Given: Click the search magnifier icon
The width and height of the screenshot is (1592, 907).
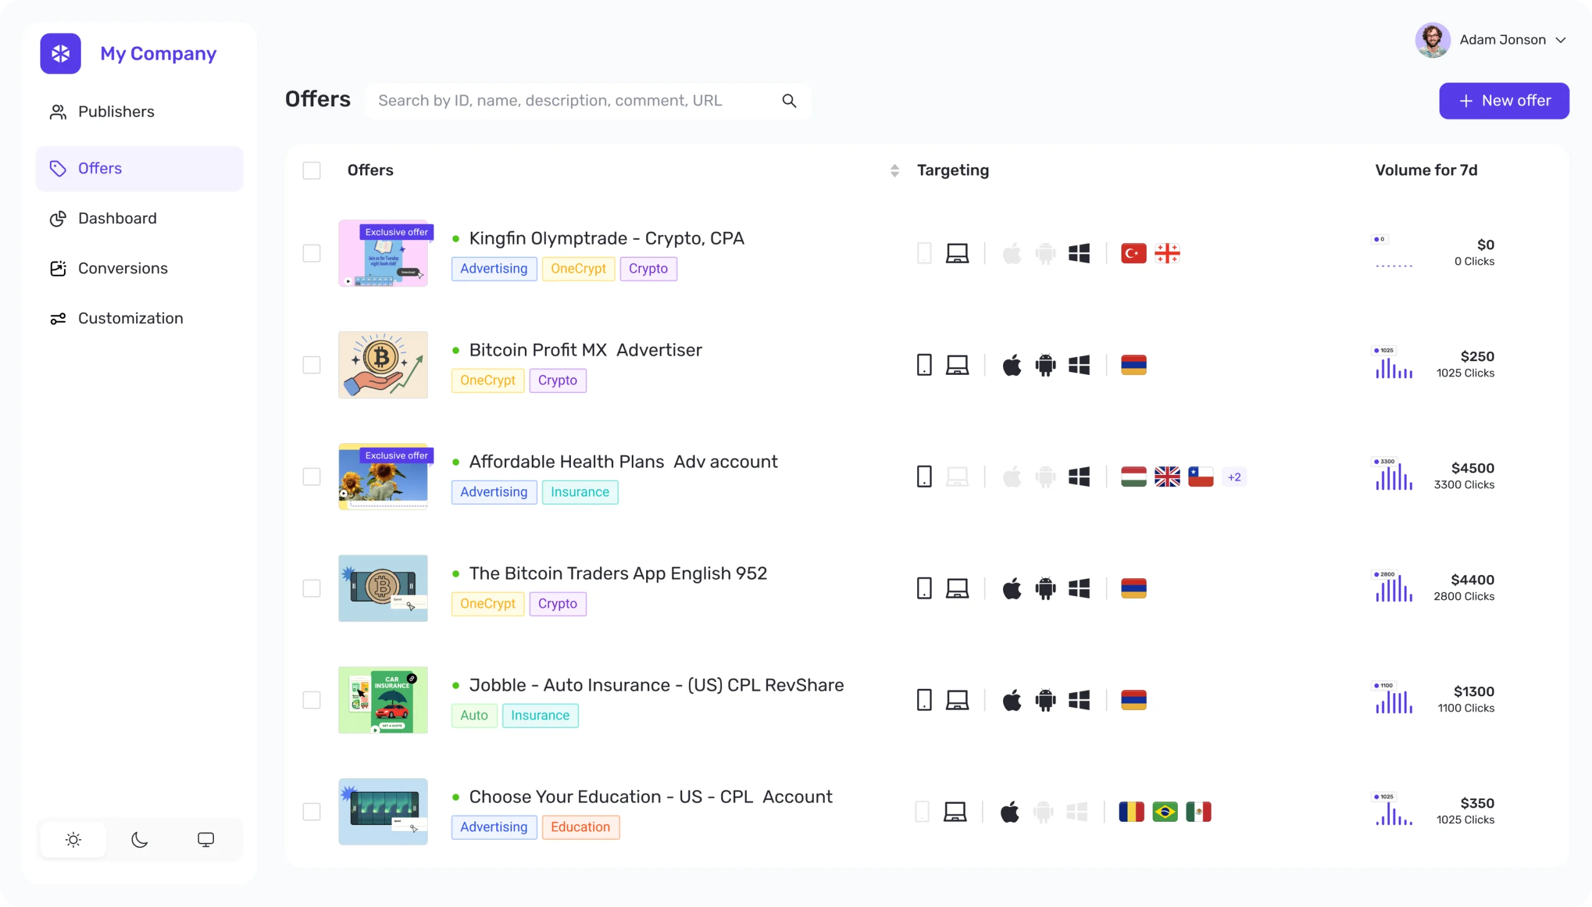Looking at the screenshot, I should 789,101.
